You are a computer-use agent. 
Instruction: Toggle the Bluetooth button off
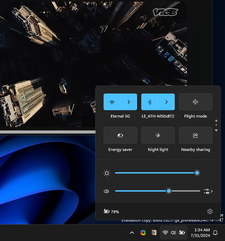tap(150, 102)
